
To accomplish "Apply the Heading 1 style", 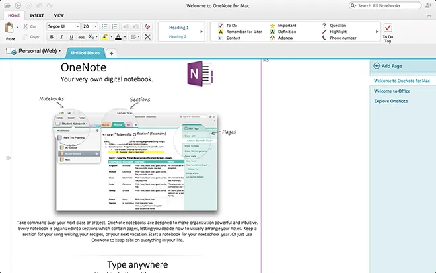I will (179, 27).
